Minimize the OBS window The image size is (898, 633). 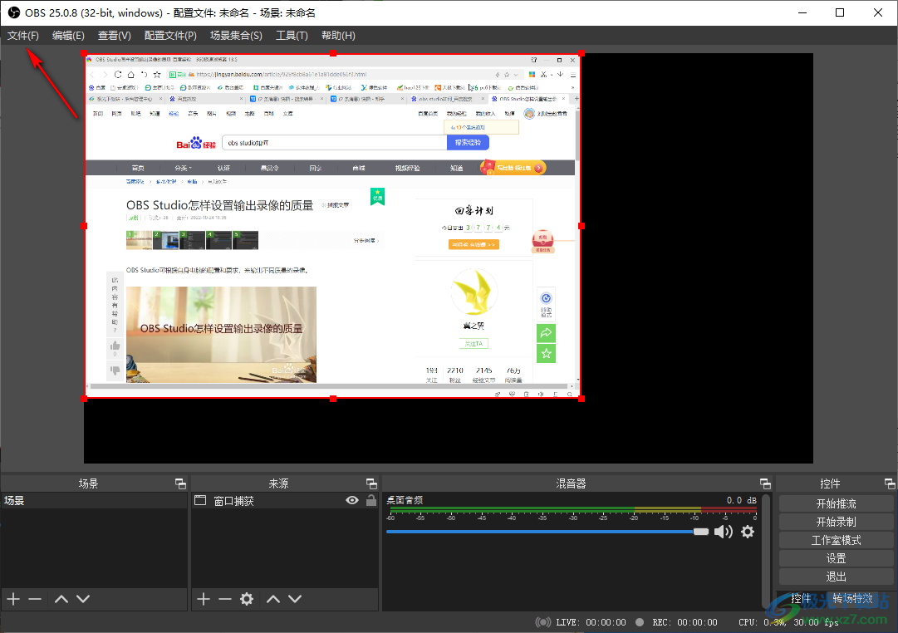point(802,12)
